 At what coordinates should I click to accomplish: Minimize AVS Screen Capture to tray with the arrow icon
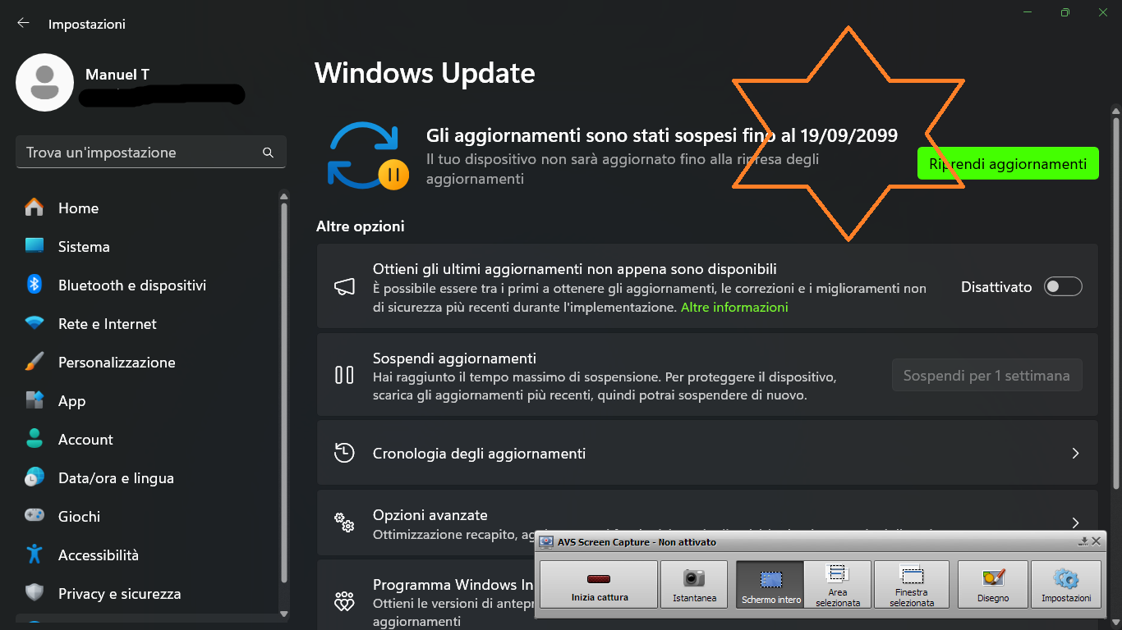[1083, 541]
